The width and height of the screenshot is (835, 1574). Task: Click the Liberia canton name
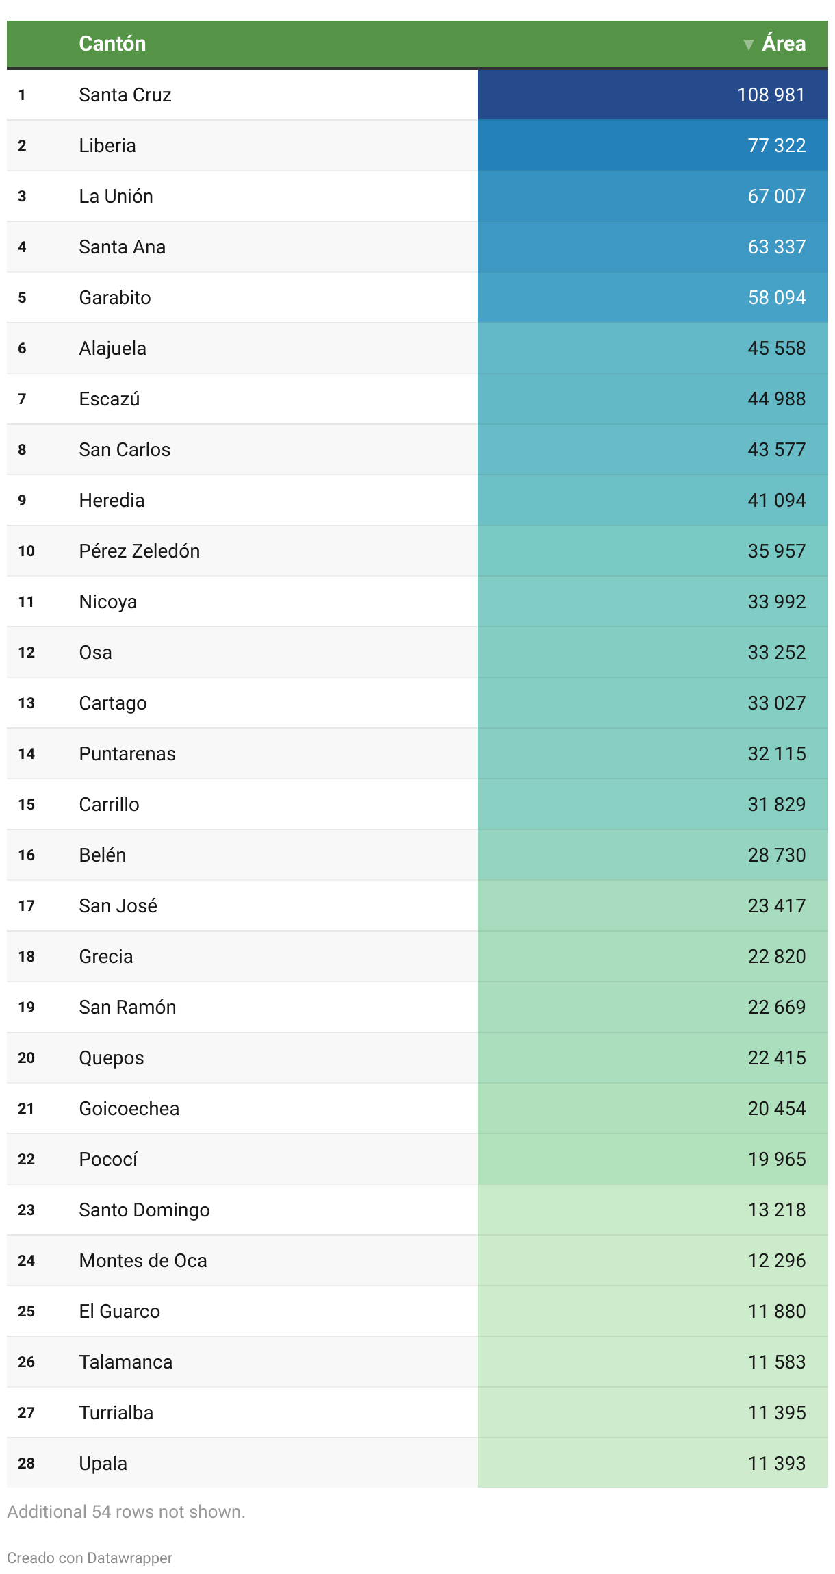coord(107,146)
